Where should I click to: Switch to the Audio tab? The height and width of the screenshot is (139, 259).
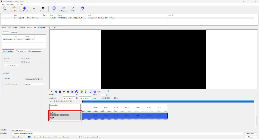pos(15,28)
